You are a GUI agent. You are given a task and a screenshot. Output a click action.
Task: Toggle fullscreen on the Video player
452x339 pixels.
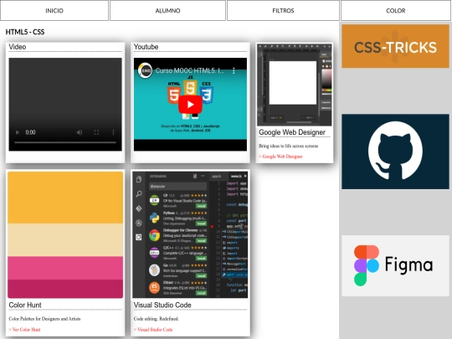[96, 132]
